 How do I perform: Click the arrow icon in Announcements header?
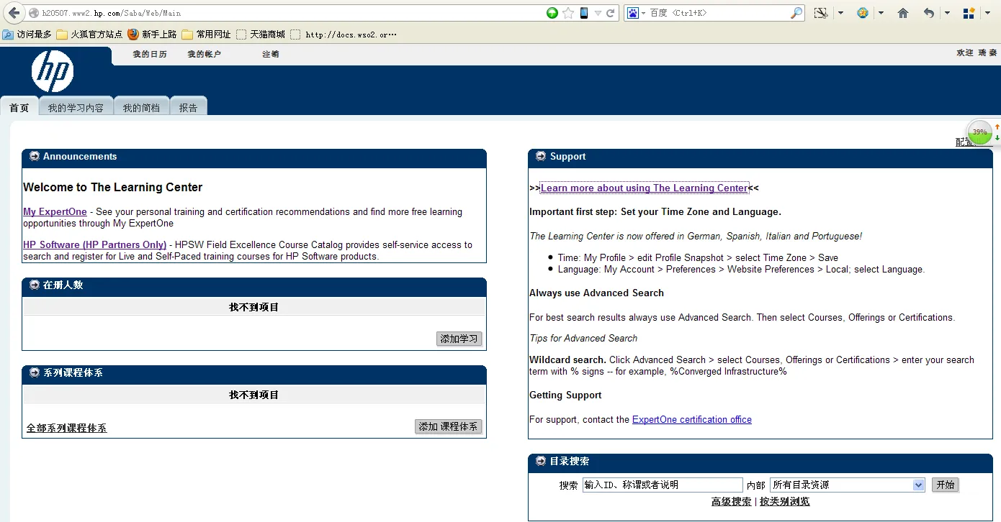[x=34, y=156]
